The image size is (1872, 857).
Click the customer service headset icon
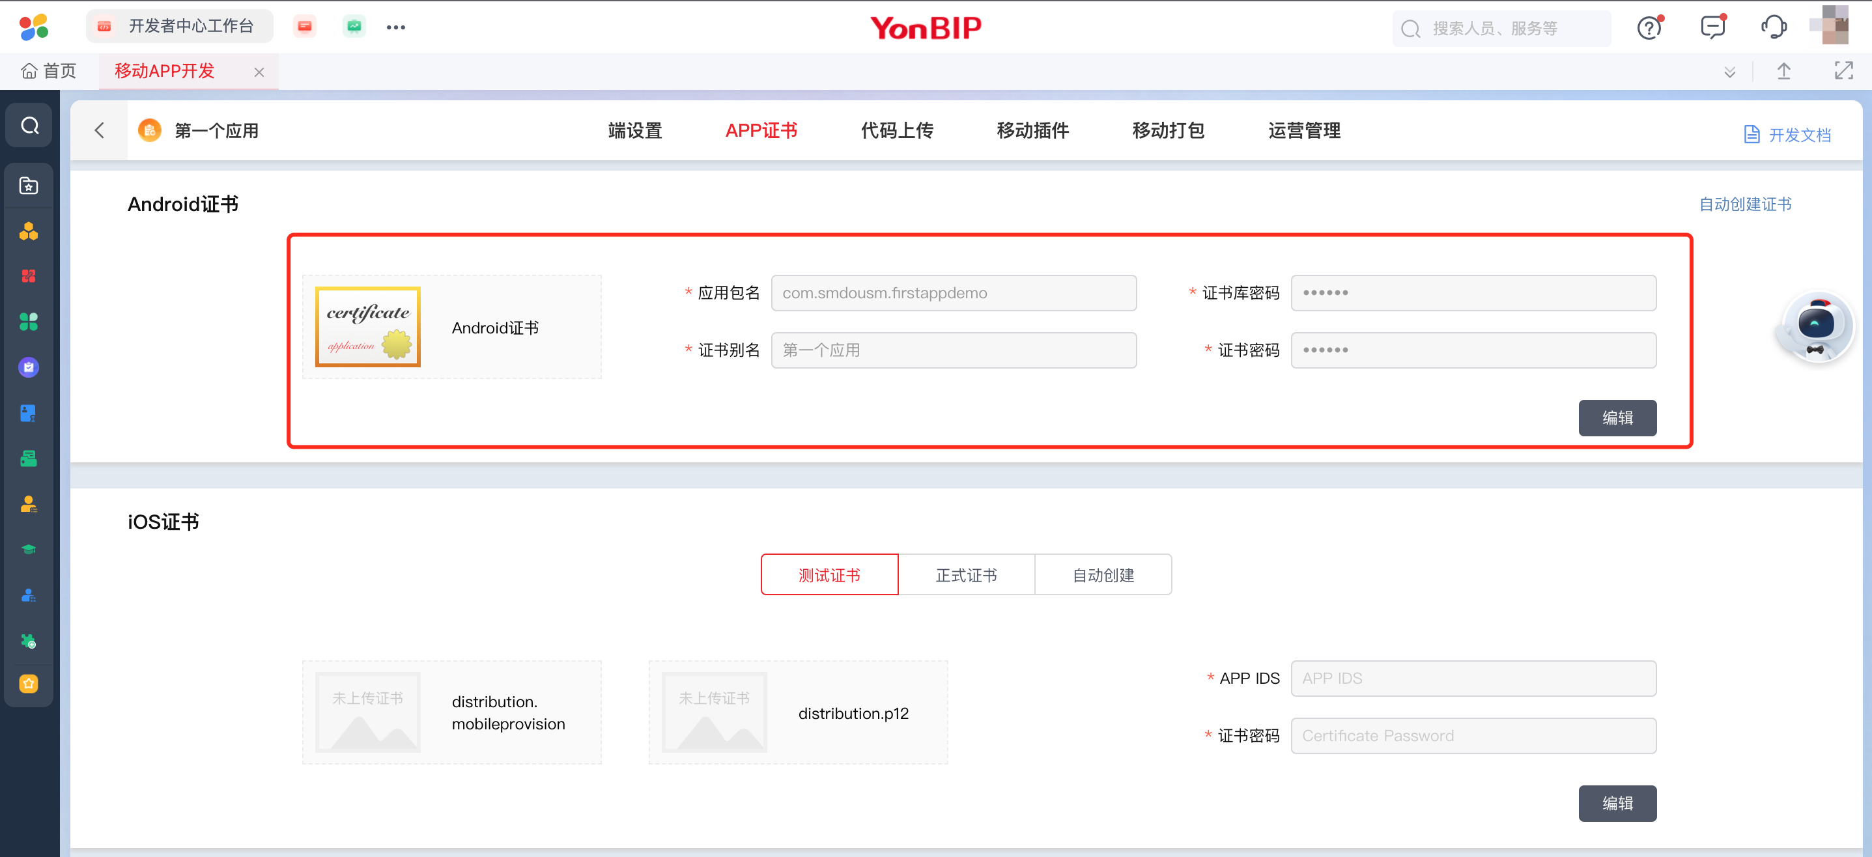pos(1773,27)
